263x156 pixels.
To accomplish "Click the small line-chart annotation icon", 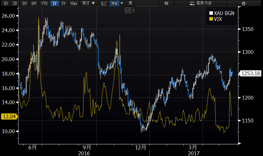I will 128,10.
